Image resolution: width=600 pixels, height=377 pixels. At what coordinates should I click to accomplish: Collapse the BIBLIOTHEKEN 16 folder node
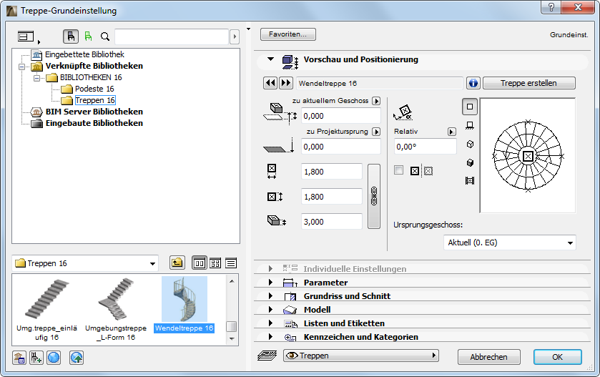[36, 78]
